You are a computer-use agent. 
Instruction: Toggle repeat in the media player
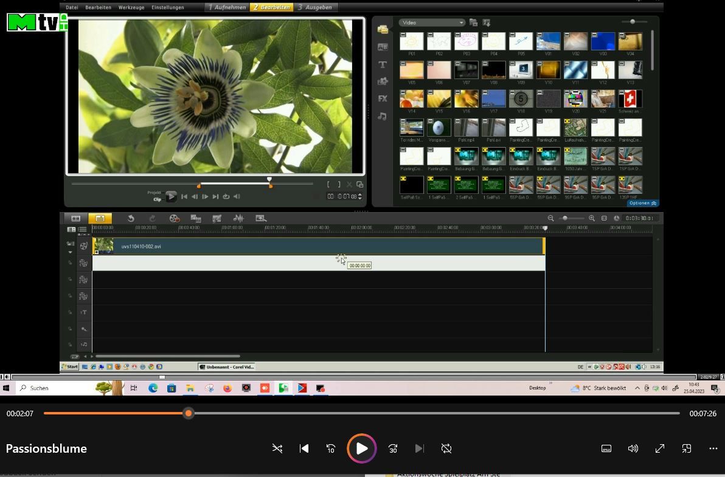click(x=446, y=448)
